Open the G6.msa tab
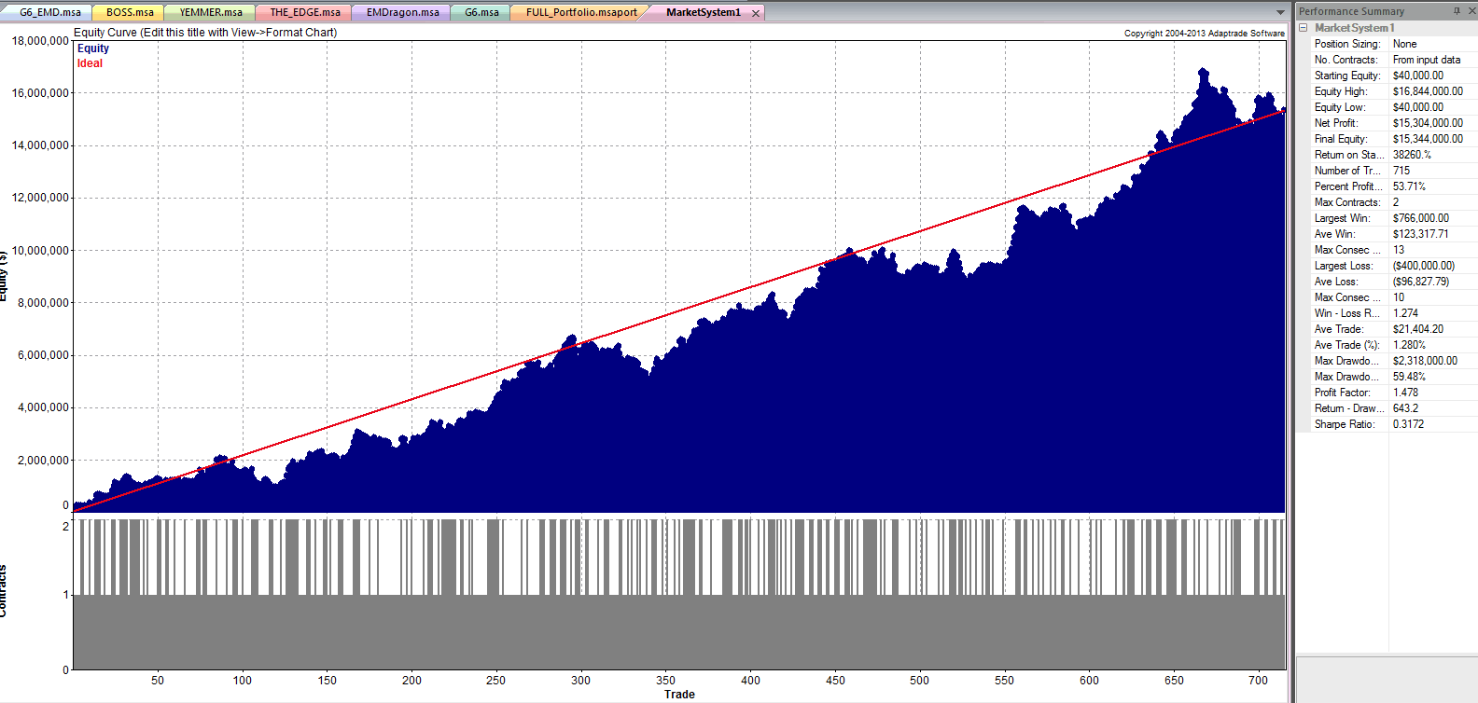1478x703 pixels. pyautogui.click(x=481, y=12)
